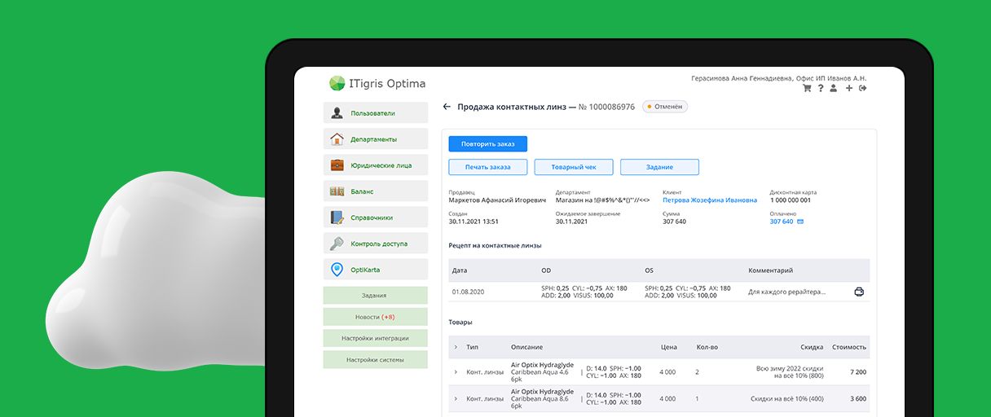Open client Петрова Жозефина Ивановна link
The image size is (991, 417).
click(710, 200)
